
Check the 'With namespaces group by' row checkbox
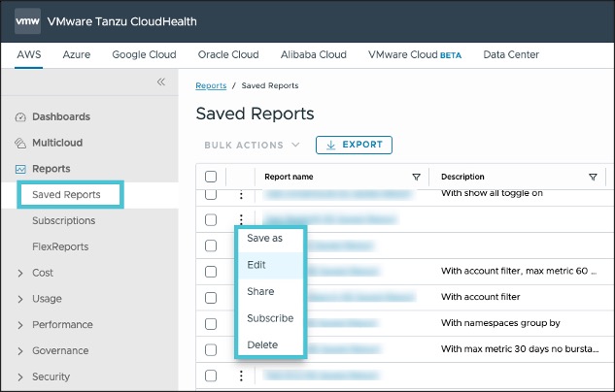[211, 324]
